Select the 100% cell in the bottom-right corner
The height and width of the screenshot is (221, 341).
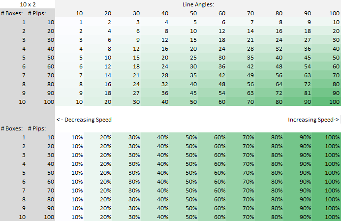click(x=331, y=217)
